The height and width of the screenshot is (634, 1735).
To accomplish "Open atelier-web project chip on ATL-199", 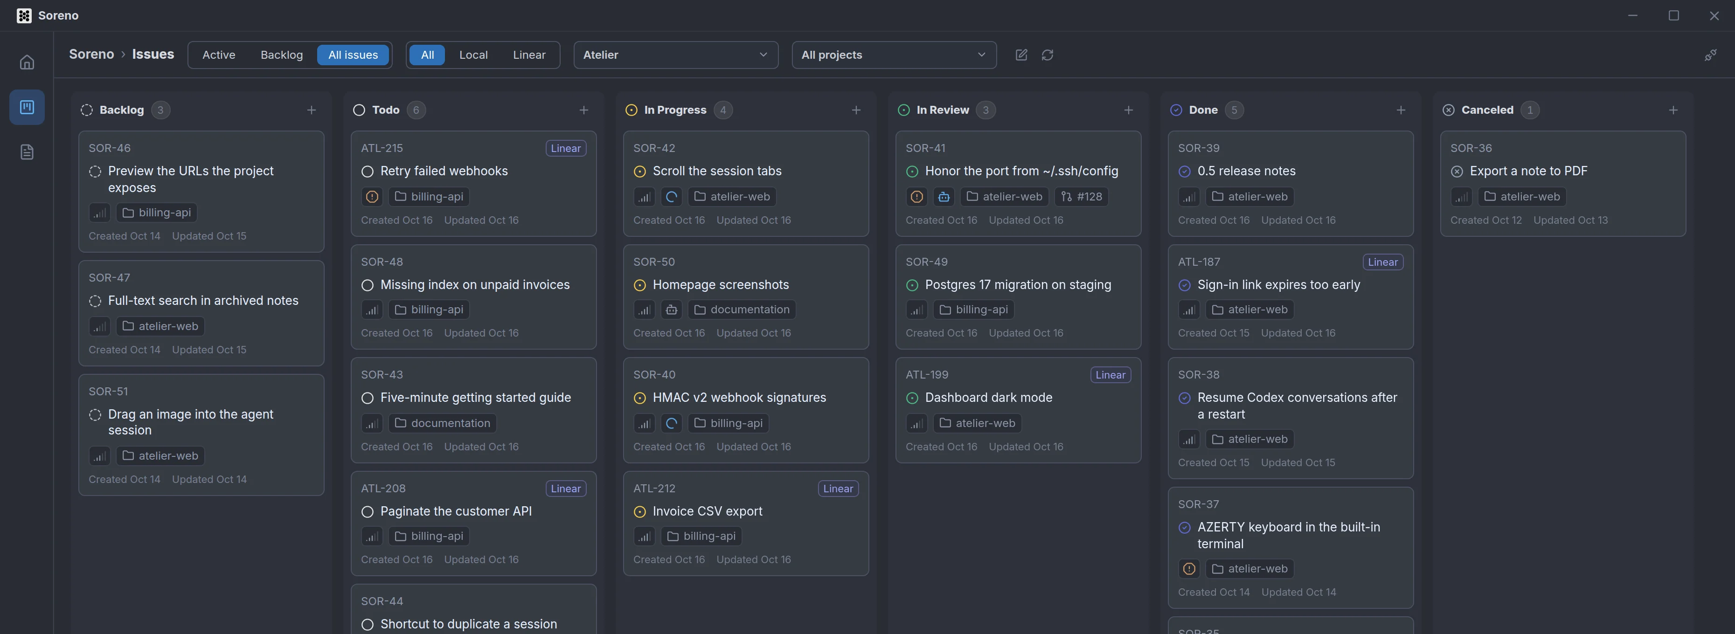I will 977,423.
